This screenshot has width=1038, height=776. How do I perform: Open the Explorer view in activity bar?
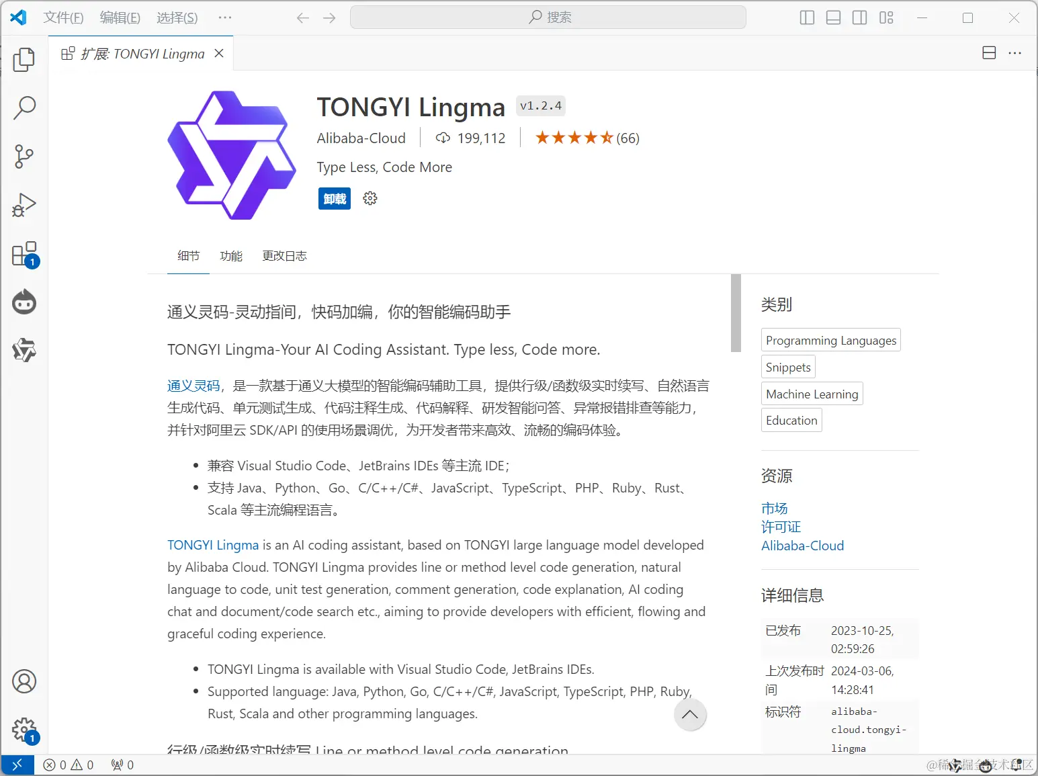[x=24, y=60]
